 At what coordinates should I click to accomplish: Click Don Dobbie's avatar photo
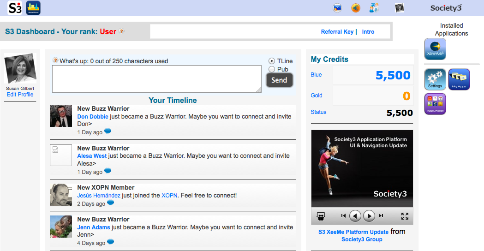61,116
